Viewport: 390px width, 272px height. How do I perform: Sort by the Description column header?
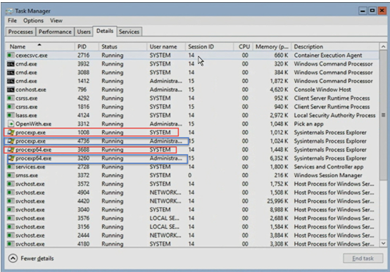tap(335, 46)
